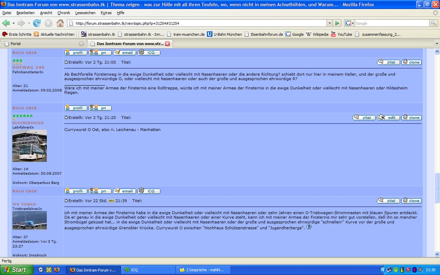Quote JFK Tower's 21:39 post
Viewport: 440px width, 275px height.
pyautogui.click(x=388, y=200)
